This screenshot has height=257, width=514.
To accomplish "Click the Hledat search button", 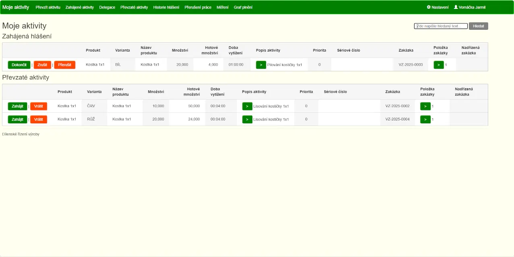I will (x=478, y=26).
